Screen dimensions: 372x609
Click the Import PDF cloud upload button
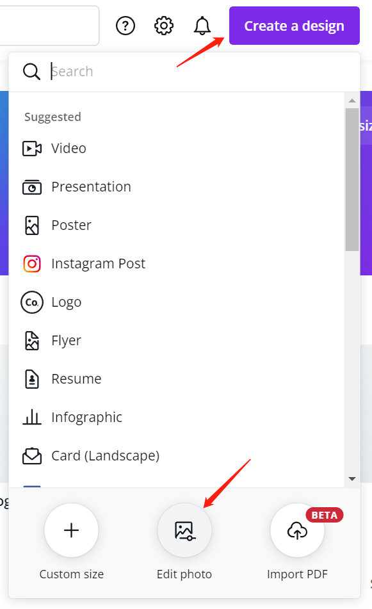tap(298, 530)
